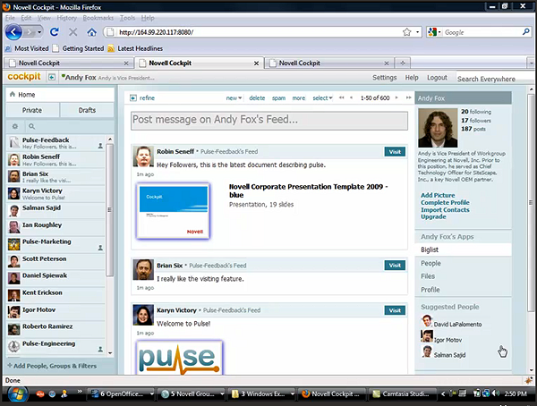The image size is (537, 406).
Task: Click Home icon in left panel
Action: (x=13, y=94)
